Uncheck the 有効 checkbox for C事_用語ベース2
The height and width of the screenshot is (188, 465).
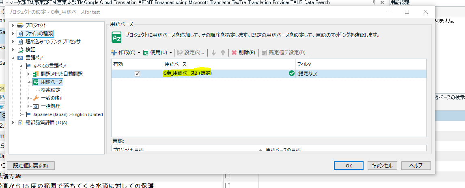point(137,74)
